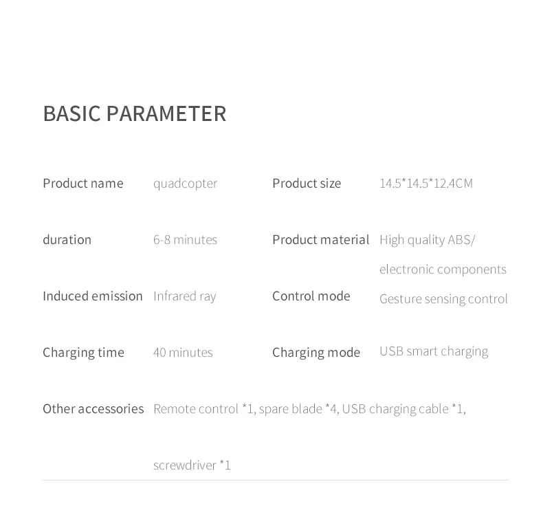Click the 40 minutes value
543x506 pixels.
click(183, 353)
